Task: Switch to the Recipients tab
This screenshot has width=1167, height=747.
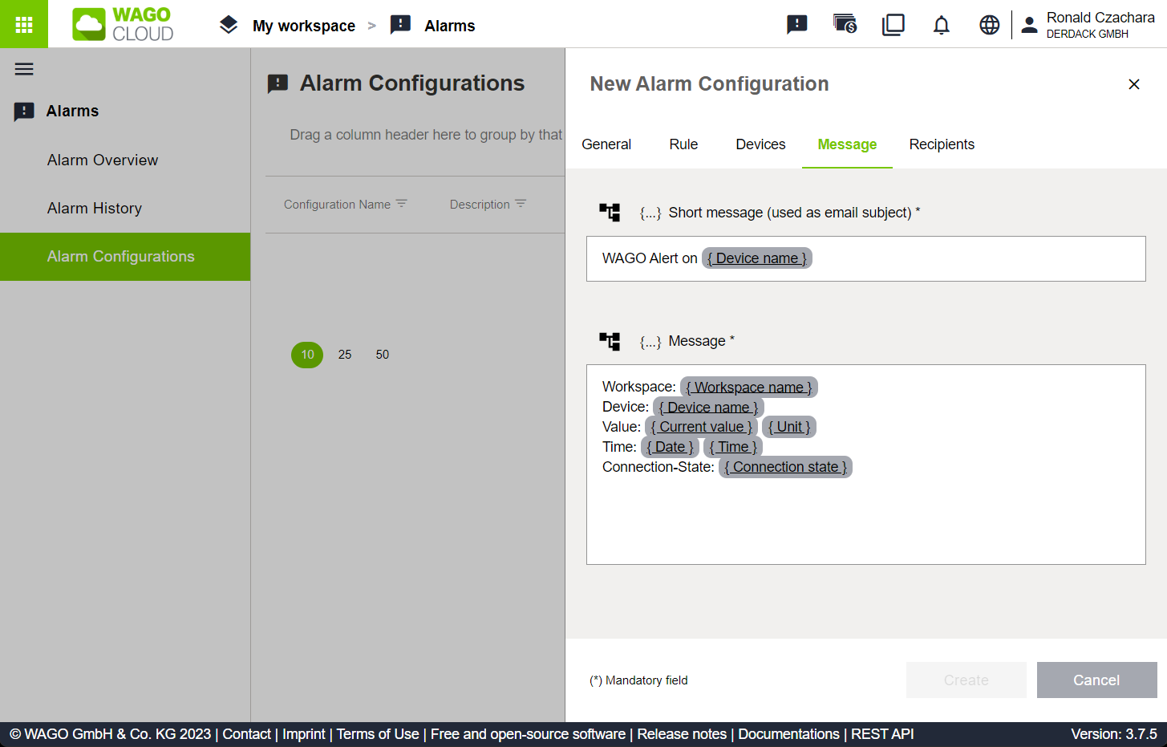Action: click(942, 144)
